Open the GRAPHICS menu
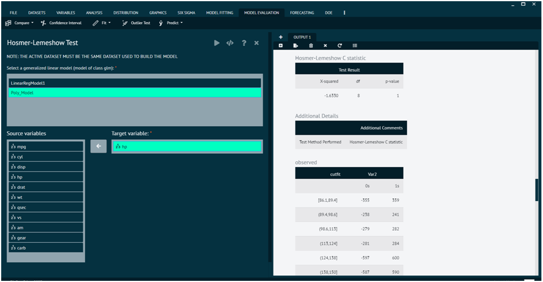The width and height of the screenshot is (543, 282). (158, 13)
